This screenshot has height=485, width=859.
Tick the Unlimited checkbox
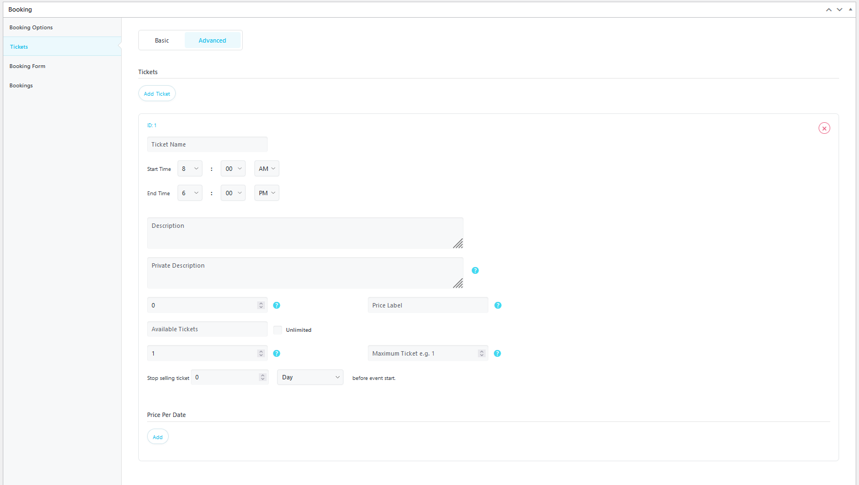point(278,330)
